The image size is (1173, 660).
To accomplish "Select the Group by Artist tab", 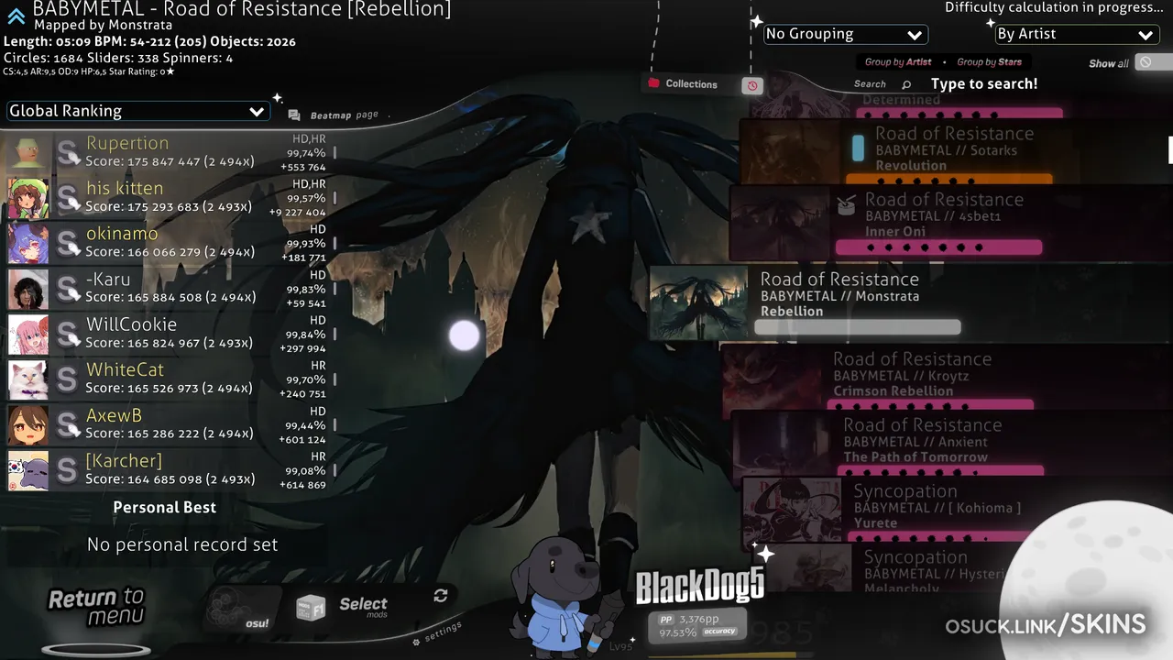I will (897, 62).
